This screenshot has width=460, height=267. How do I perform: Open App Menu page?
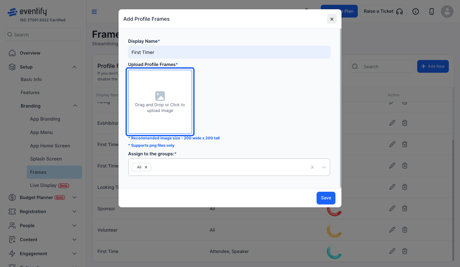click(x=41, y=132)
